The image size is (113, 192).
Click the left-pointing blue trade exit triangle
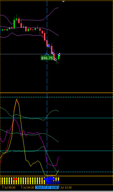coord(59,55)
